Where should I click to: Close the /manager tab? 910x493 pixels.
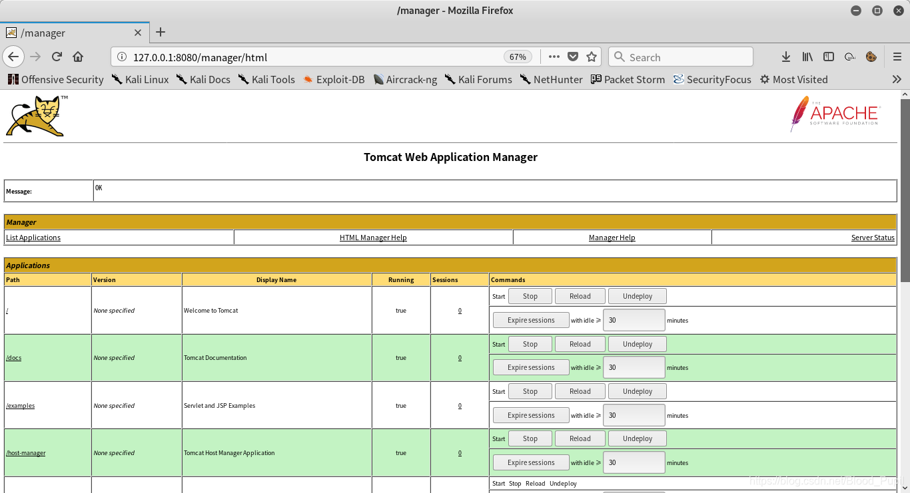pos(138,33)
